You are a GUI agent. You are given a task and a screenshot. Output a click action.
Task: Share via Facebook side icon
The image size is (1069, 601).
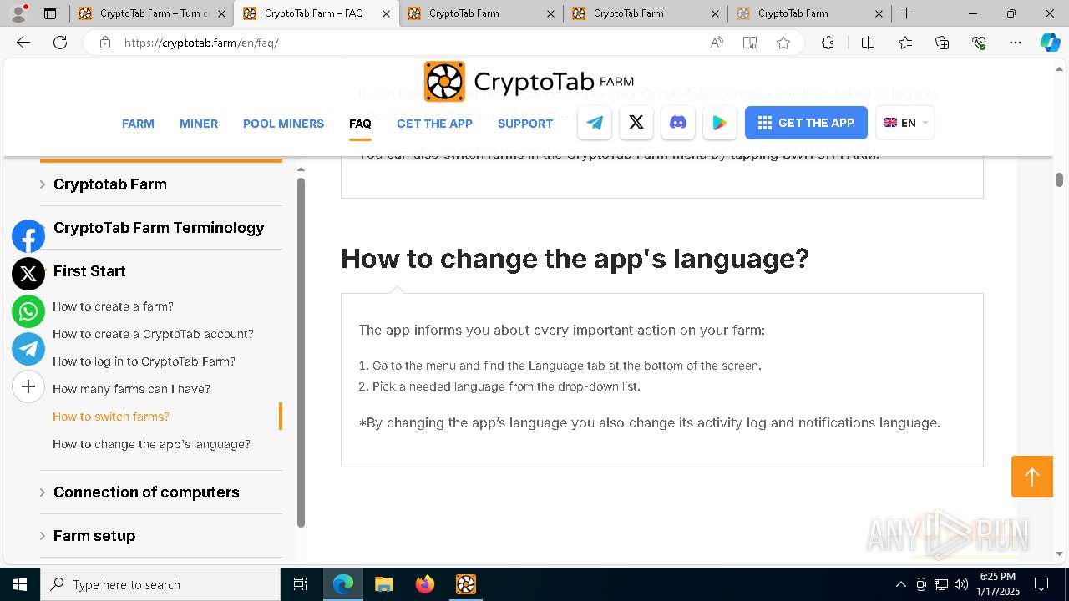[x=28, y=237]
